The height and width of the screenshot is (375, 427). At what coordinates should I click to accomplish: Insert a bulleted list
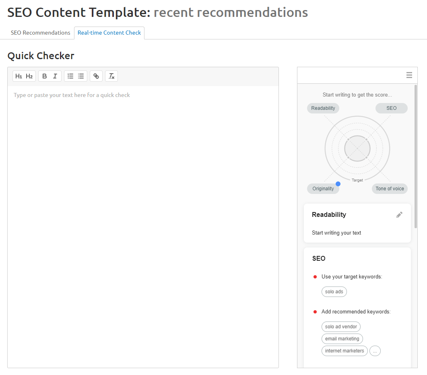81,76
